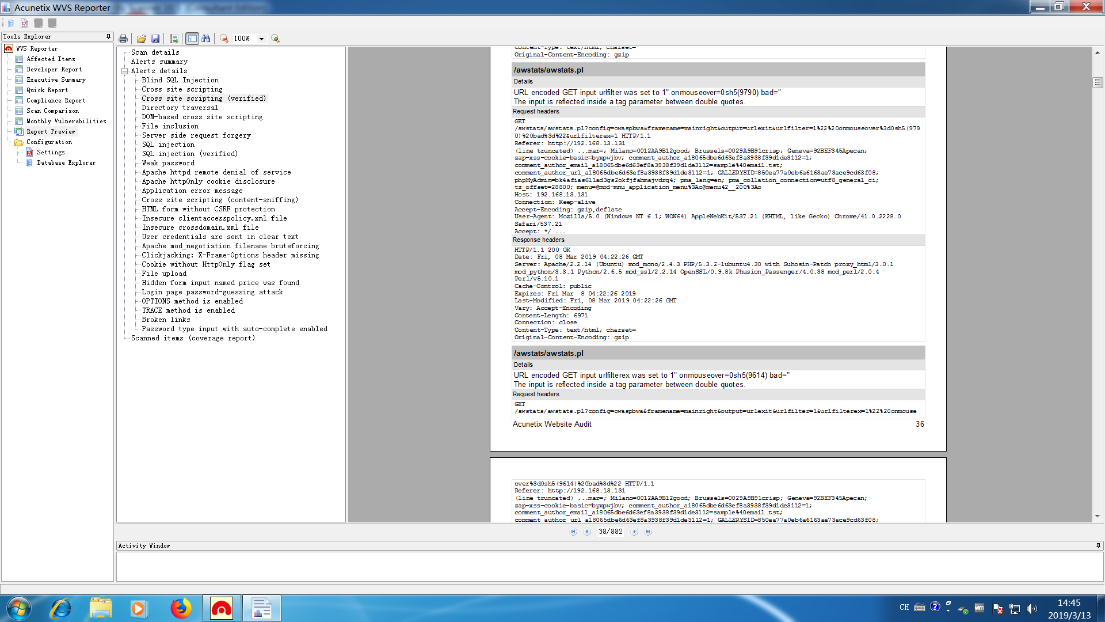This screenshot has height=622, width=1105.
Task: Open Database Explorer under Configuration
Action: (66, 162)
